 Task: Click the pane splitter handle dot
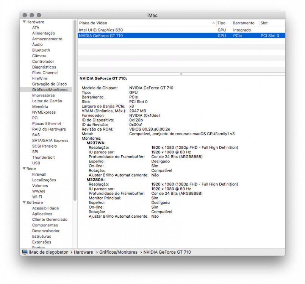click(181, 74)
